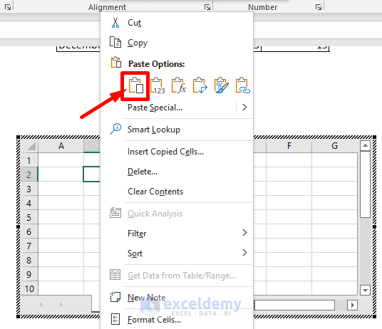This screenshot has width=382, height=329.
Task: Click the Format Cells icon
Action: tap(115, 319)
